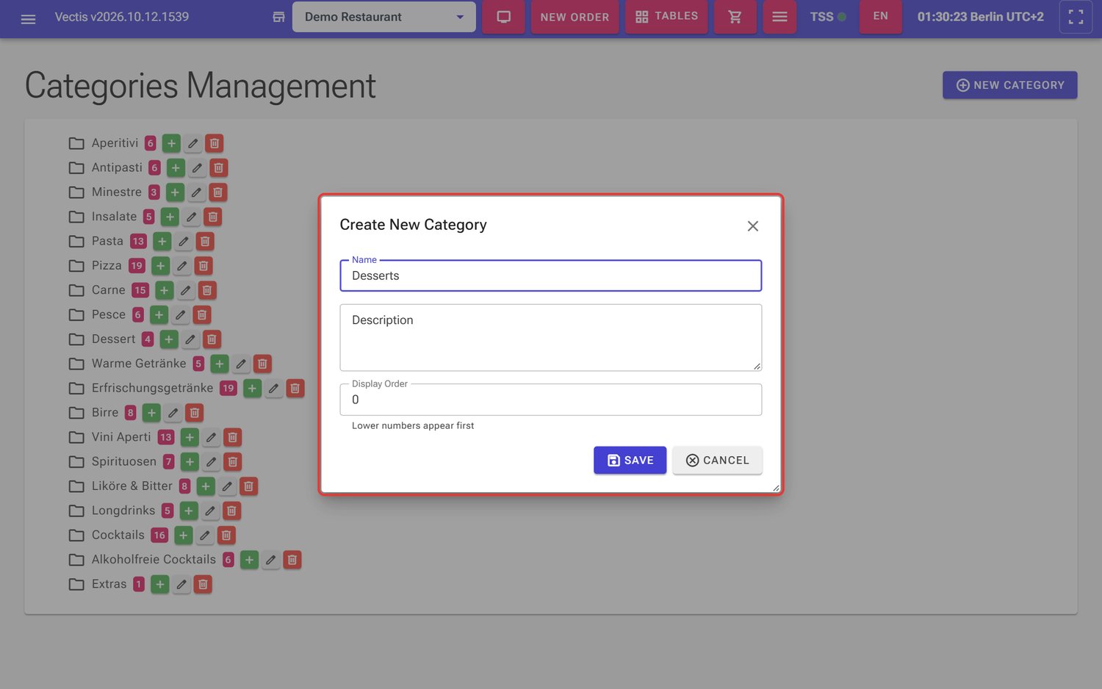Click the Display Order field
The height and width of the screenshot is (689, 1102).
point(550,400)
